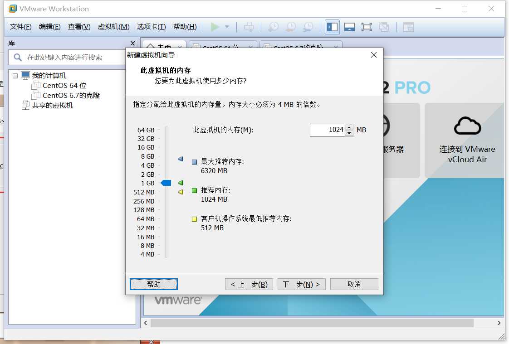Screen dimensions: 509x344
Task: Click the blue memory slider thumb
Action: 166,183
